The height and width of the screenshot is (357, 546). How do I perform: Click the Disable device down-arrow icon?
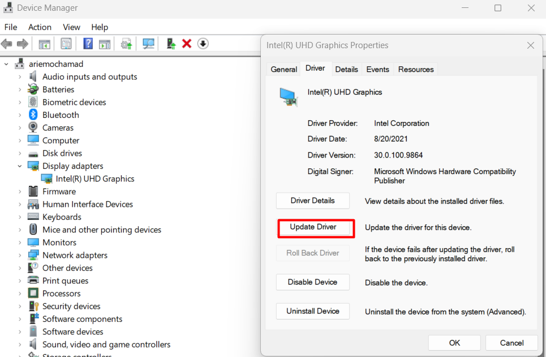(203, 44)
